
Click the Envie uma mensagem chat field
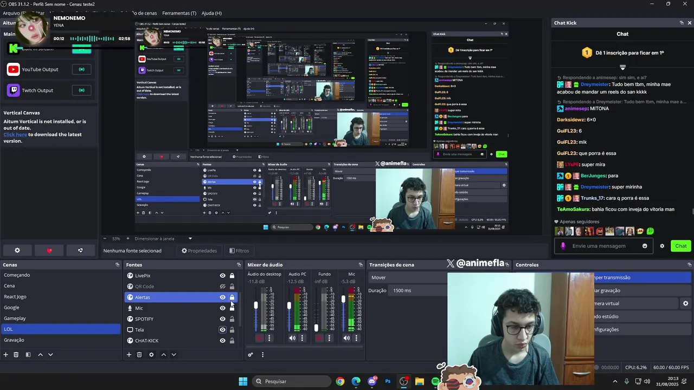click(603, 246)
